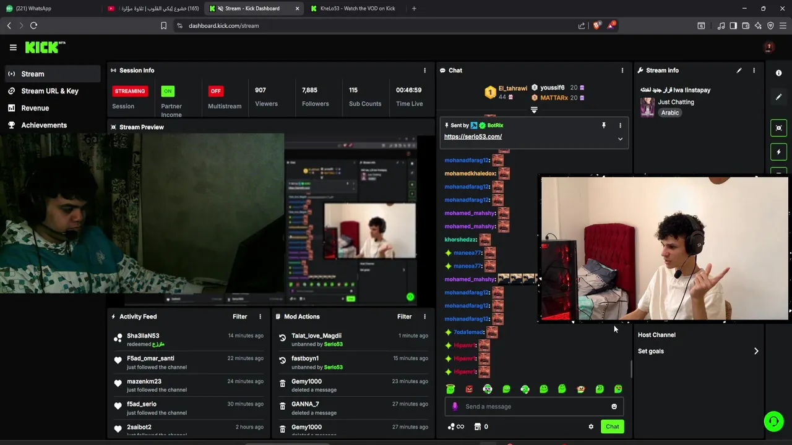The width and height of the screenshot is (792, 445).
Task: Open the Activity Feed three-dot menu
Action: 260,316
